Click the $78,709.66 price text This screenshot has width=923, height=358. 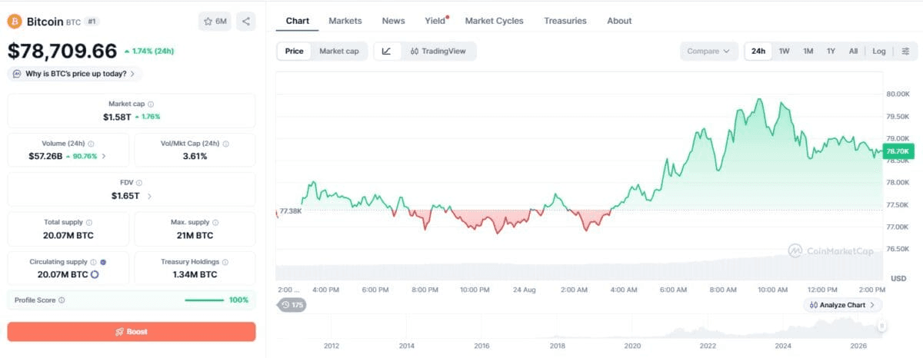pyautogui.click(x=62, y=51)
